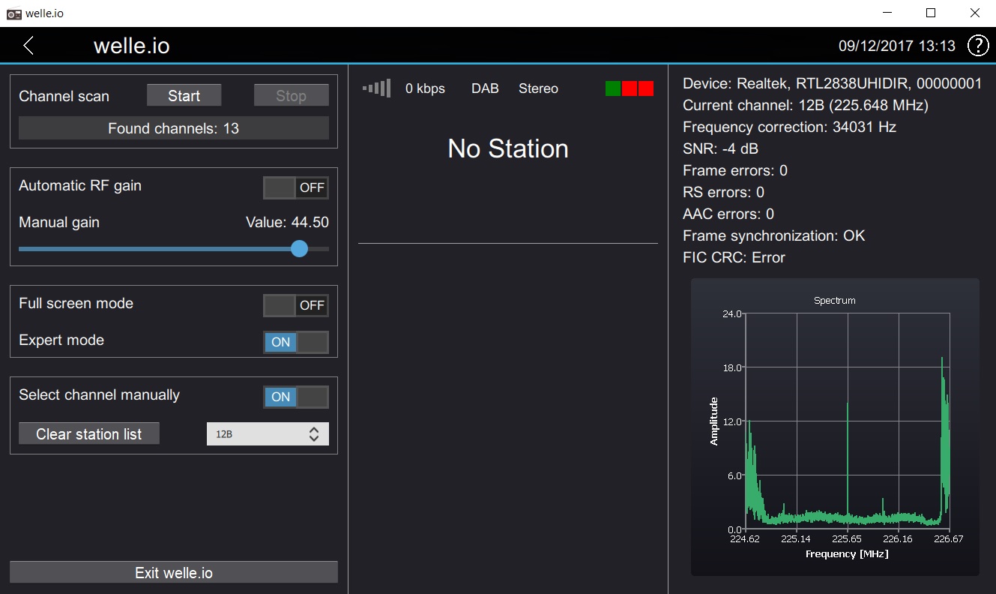Disable Select channel manually switch

(296, 397)
